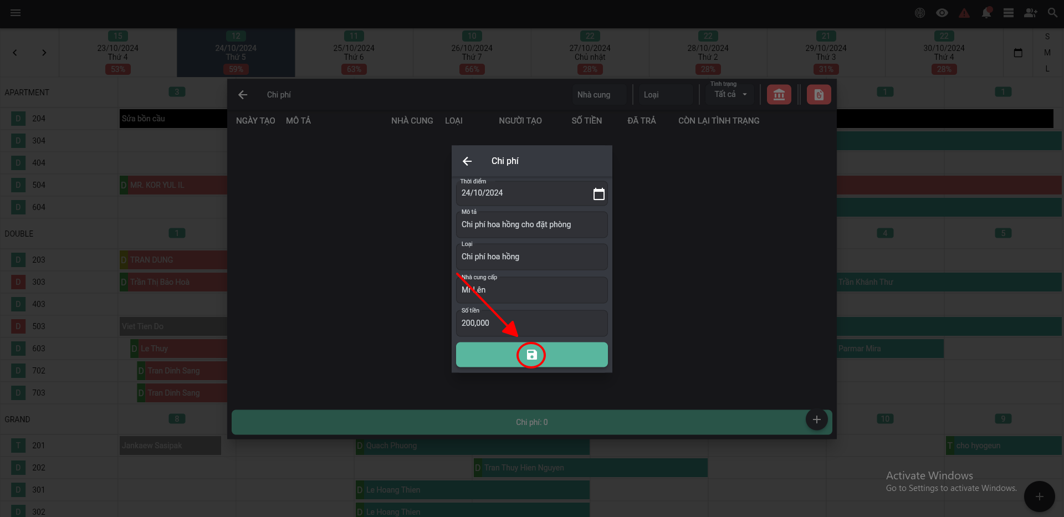Click the Thời điểm date field 24/10/2024

pyautogui.click(x=531, y=193)
